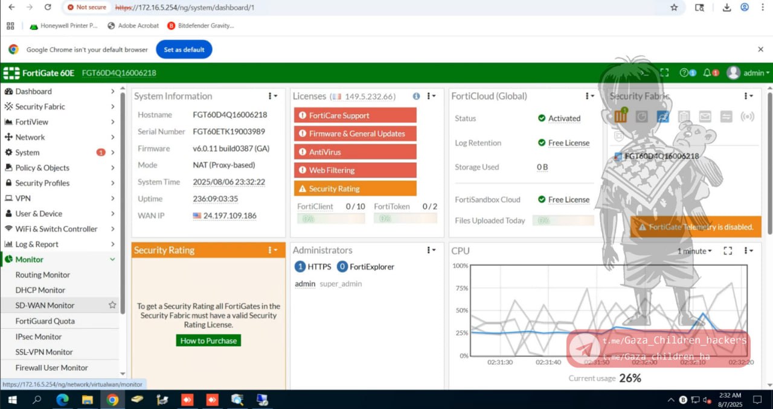The height and width of the screenshot is (409, 773).
Task: Click Set as default browser button
Action: [184, 49]
